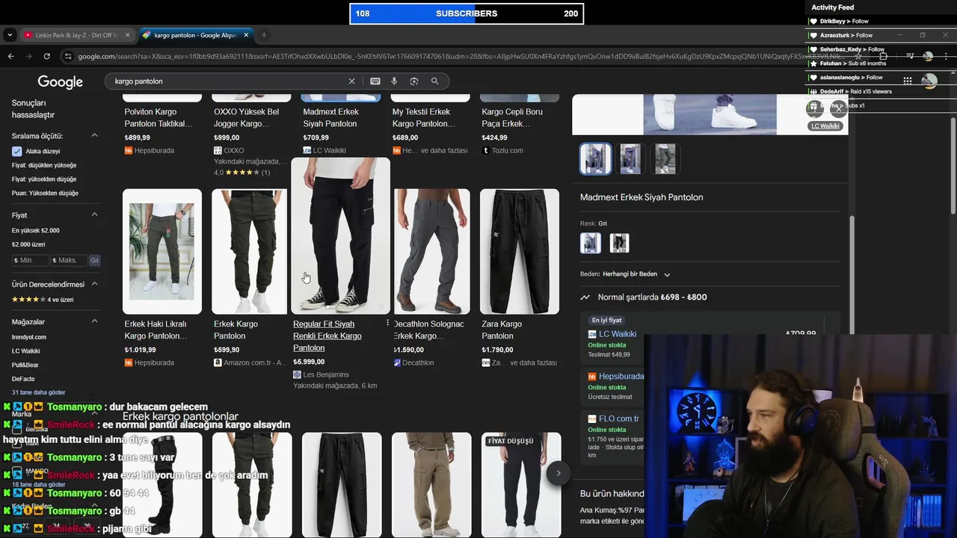Screen dimensions: 957x538
Task: Reload the page with refresh icon
Action: click(x=46, y=56)
